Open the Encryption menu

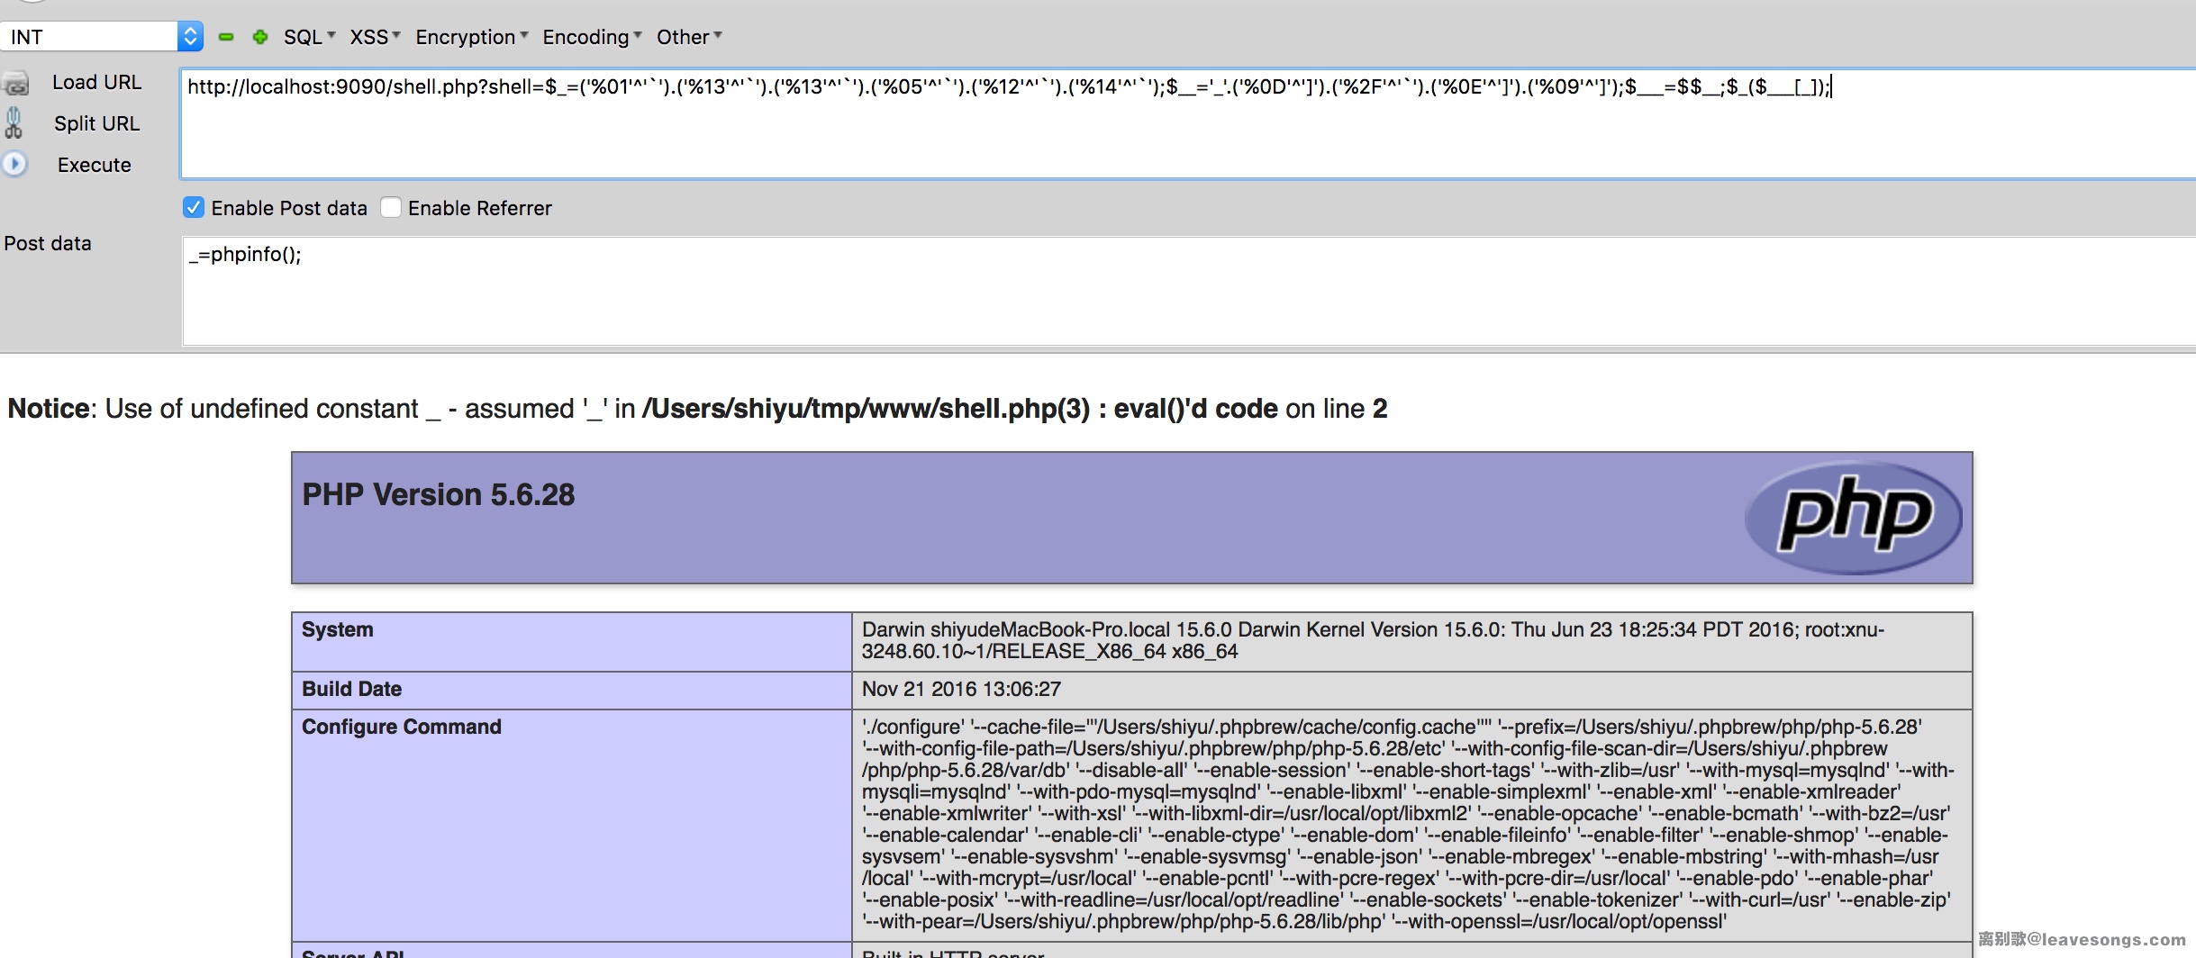click(x=471, y=37)
